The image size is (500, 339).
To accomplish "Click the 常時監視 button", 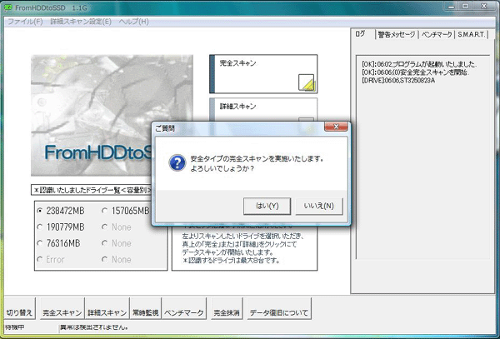I will pyautogui.click(x=146, y=308).
